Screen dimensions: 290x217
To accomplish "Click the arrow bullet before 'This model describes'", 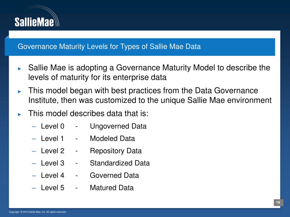I will tap(20, 114).
